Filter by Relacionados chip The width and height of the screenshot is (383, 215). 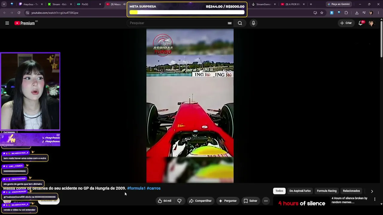click(351, 191)
